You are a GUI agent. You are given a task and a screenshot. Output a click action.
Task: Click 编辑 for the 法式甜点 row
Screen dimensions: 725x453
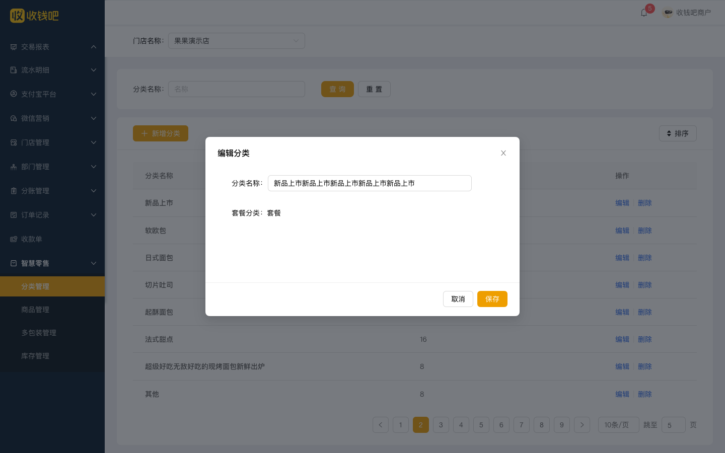(x=622, y=339)
